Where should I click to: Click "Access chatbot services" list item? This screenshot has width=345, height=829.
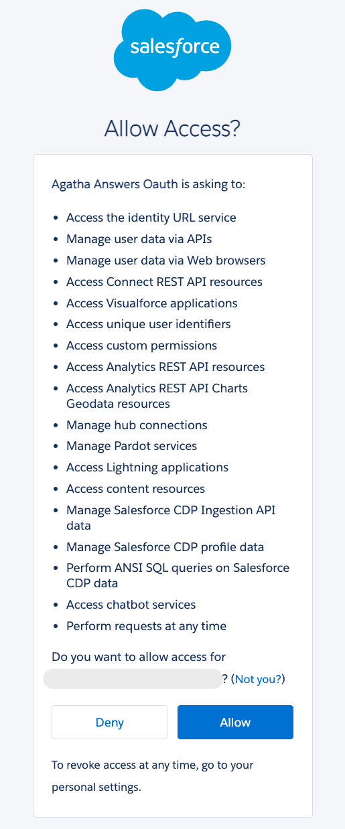[131, 605]
